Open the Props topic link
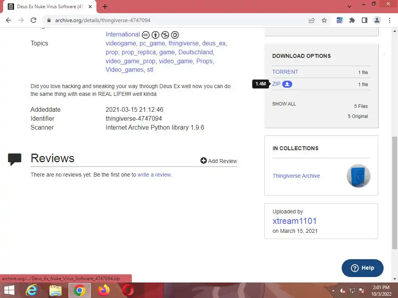398x298 pixels. click(204, 61)
